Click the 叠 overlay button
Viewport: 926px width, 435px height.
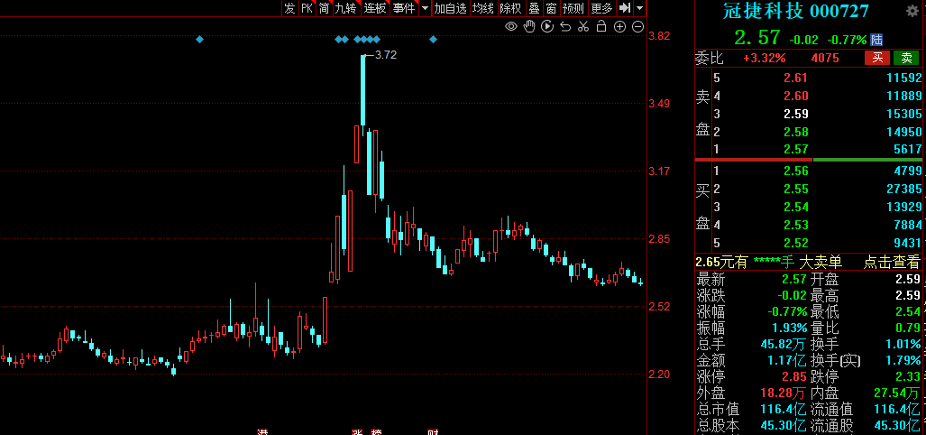tap(534, 8)
